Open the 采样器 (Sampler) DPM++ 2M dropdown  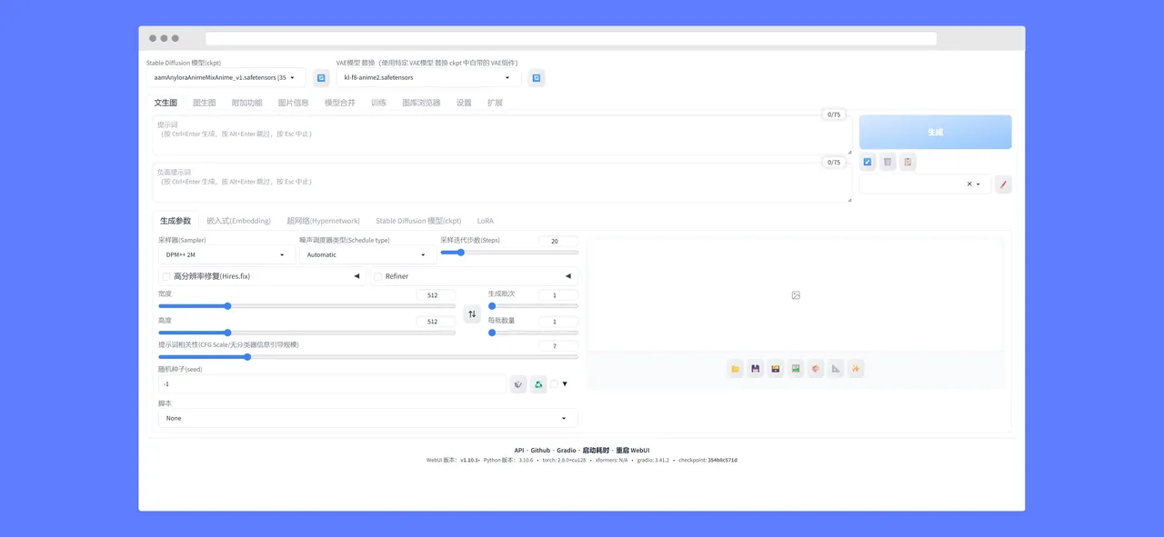coord(226,255)
